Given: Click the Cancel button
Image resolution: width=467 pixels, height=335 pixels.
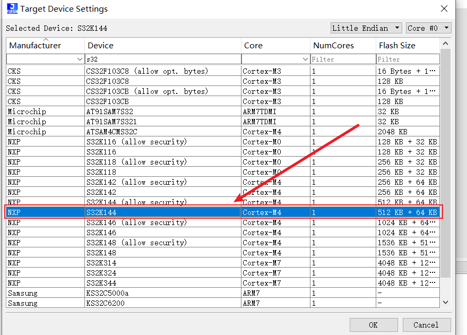Looking at the screenshot, I should point(427,325).
